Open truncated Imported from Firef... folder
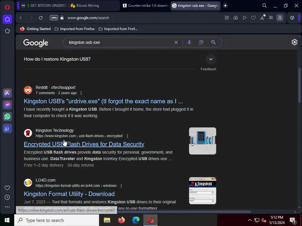 point(118,29)
